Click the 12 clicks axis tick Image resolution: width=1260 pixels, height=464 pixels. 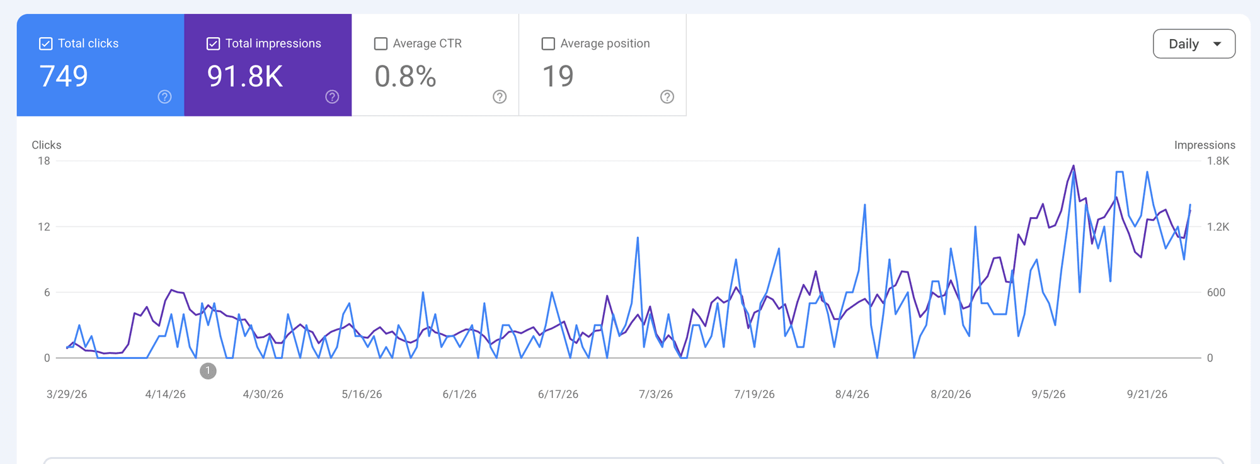pyautogui.click(x=44, y=227)
